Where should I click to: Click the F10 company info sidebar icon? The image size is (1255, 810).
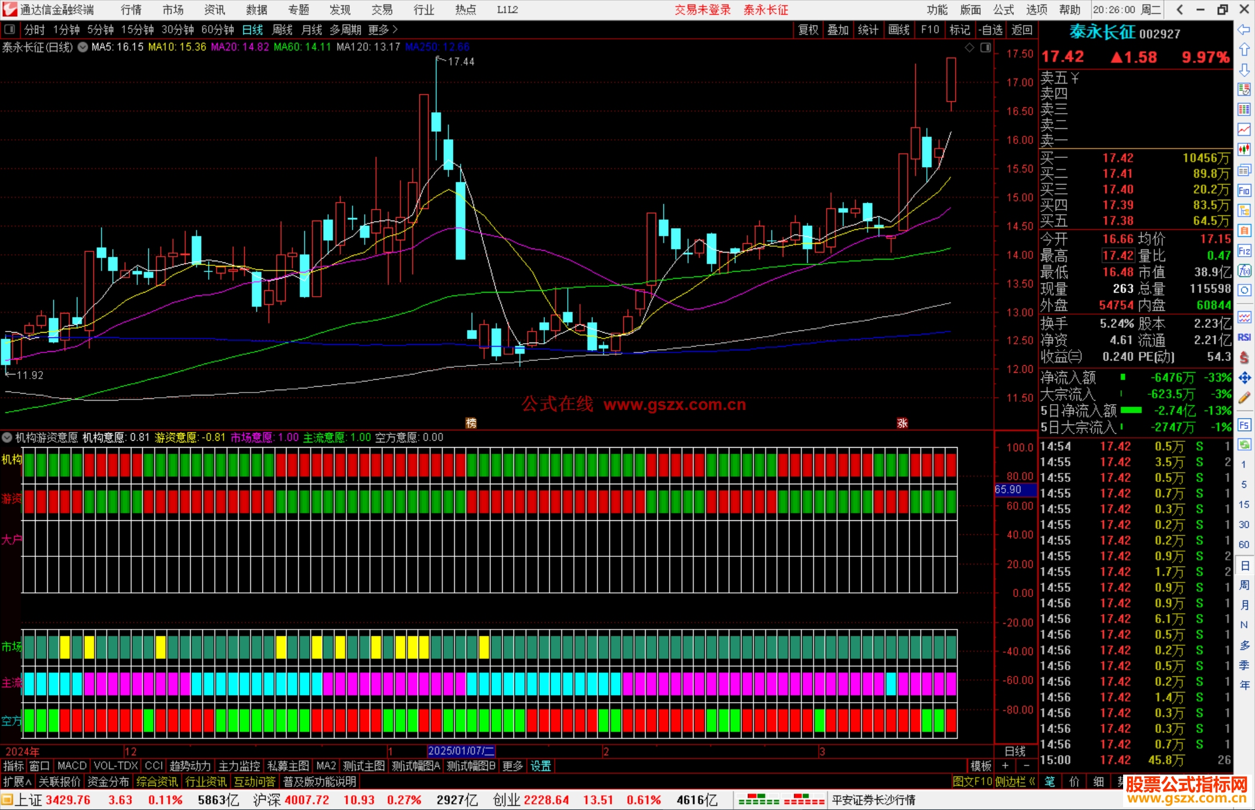[1244, 190]
